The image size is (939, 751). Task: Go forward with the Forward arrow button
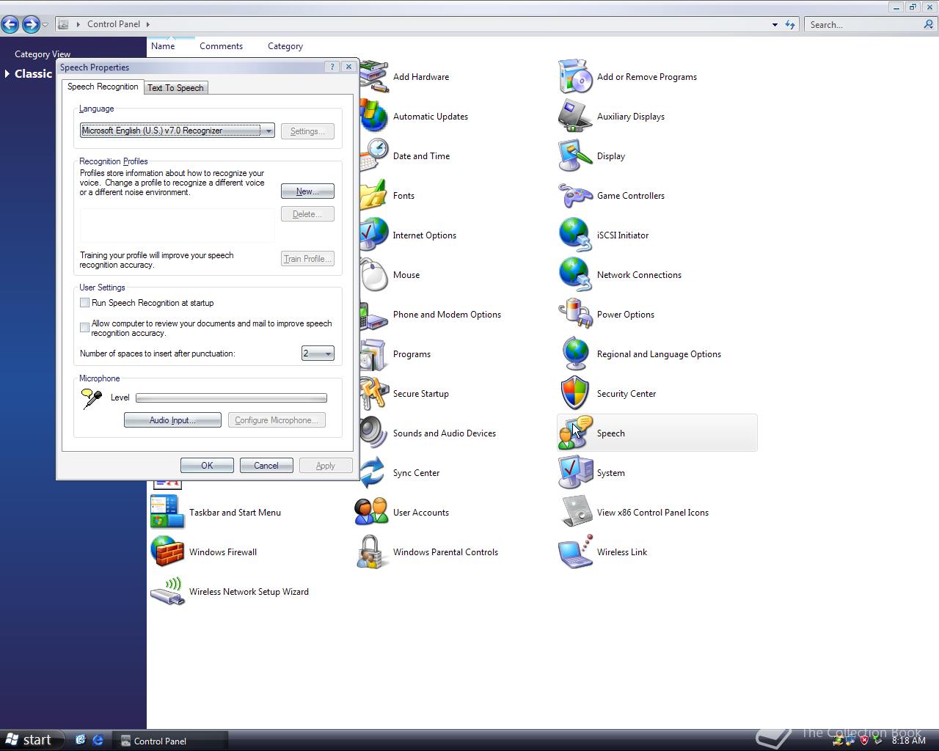[x=31, y=25]
